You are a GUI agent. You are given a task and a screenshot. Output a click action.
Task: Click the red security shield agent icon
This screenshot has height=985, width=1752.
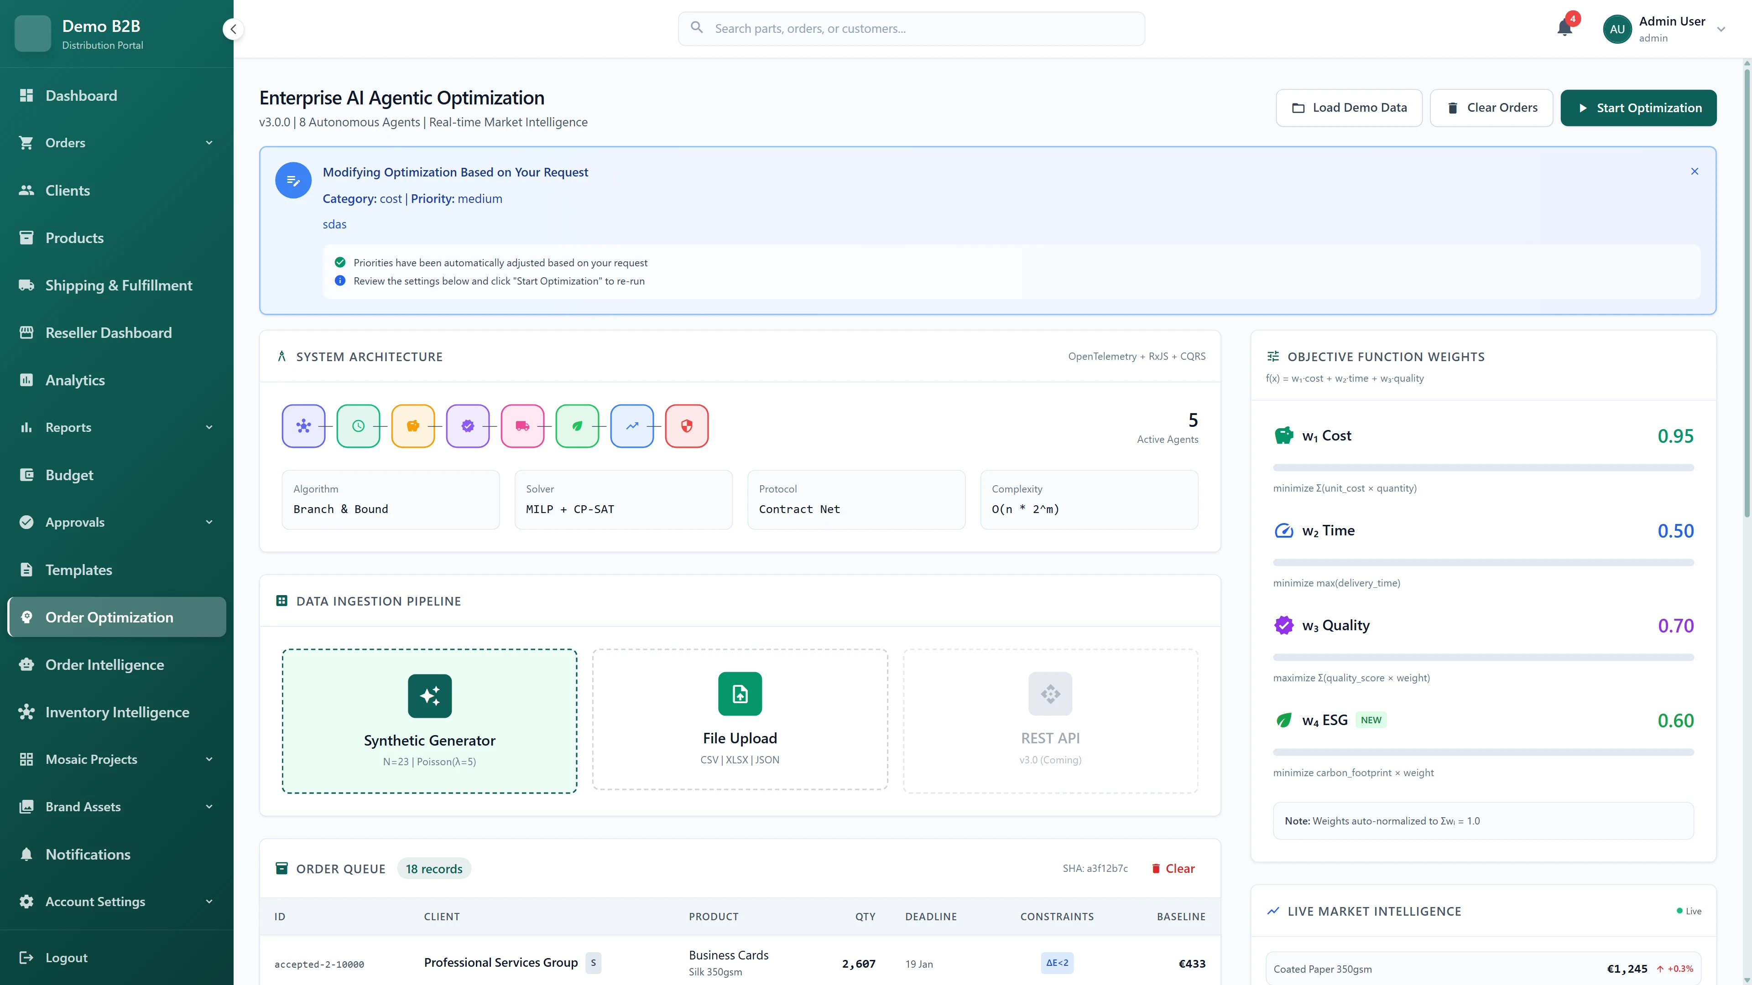686,426
